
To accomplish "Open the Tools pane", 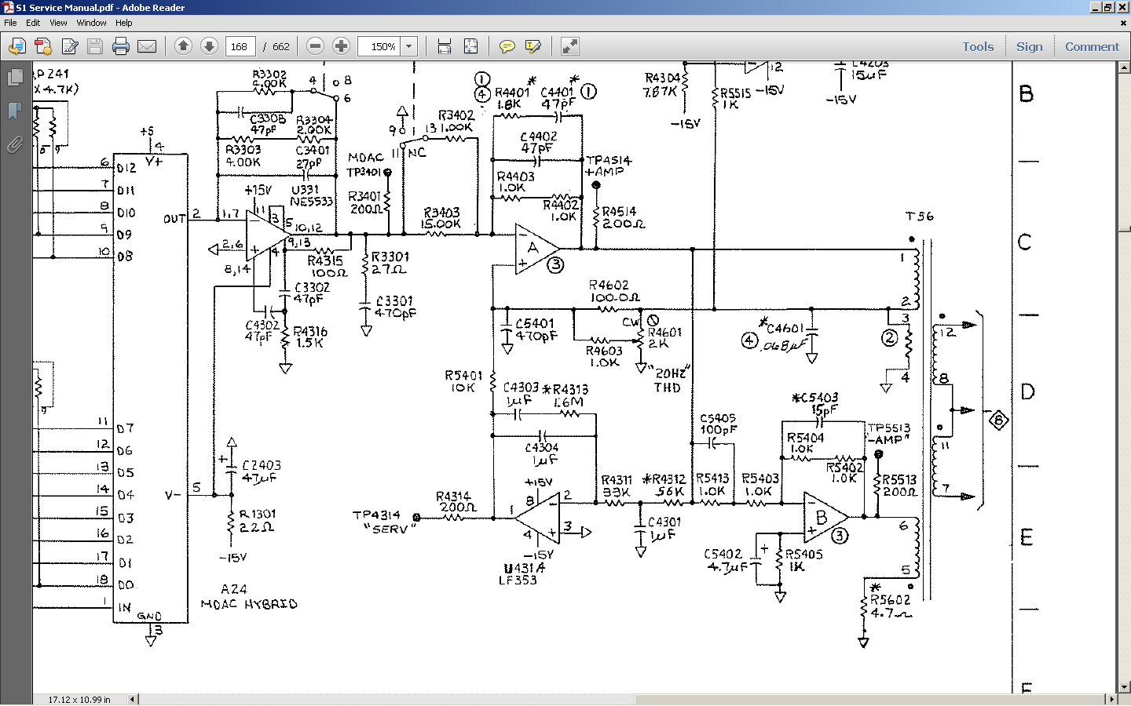I will pyautogui.click(x=978, y=46).
